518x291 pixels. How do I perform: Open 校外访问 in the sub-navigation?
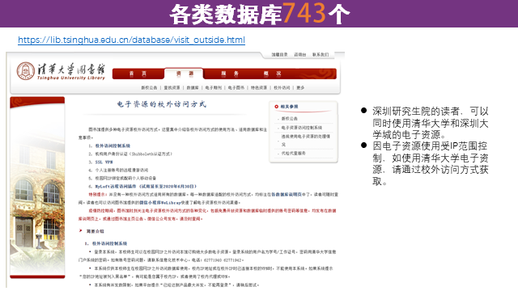(x=282, y=88)
